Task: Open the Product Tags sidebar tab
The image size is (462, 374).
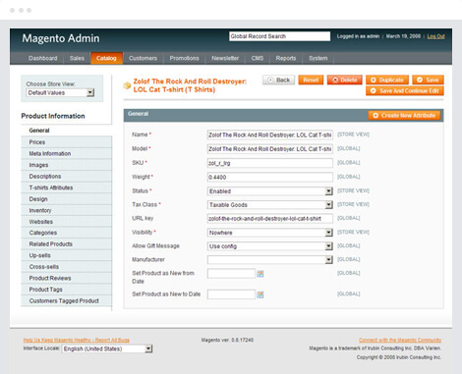Action: pyautogui.click(x=66, y=290)
